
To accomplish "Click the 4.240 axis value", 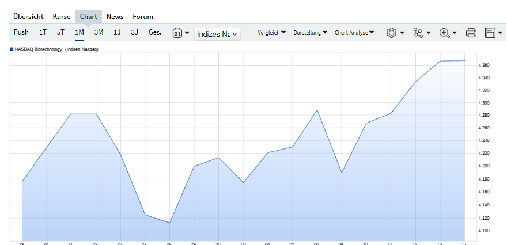I will tap(484, 140).
